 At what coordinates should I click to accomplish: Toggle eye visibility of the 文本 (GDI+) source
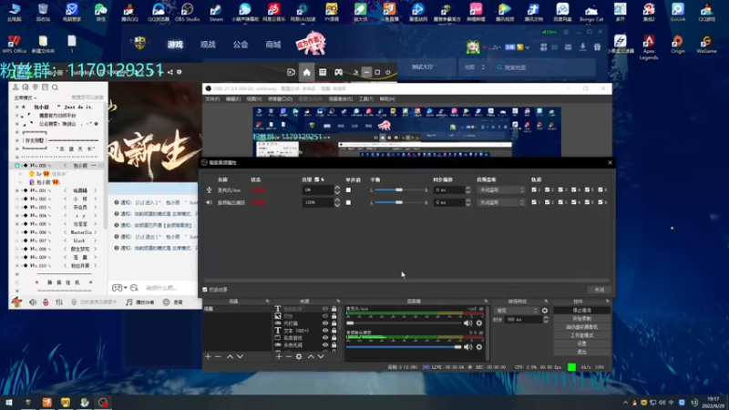click(325, 331)
